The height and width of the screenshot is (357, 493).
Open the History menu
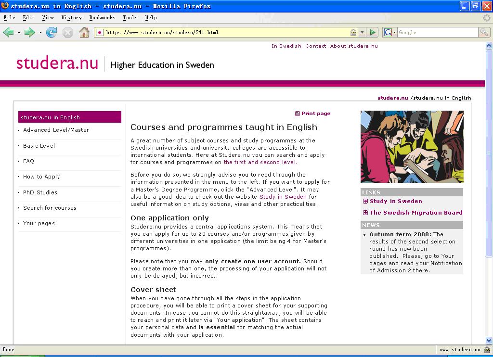click(72, 18)
